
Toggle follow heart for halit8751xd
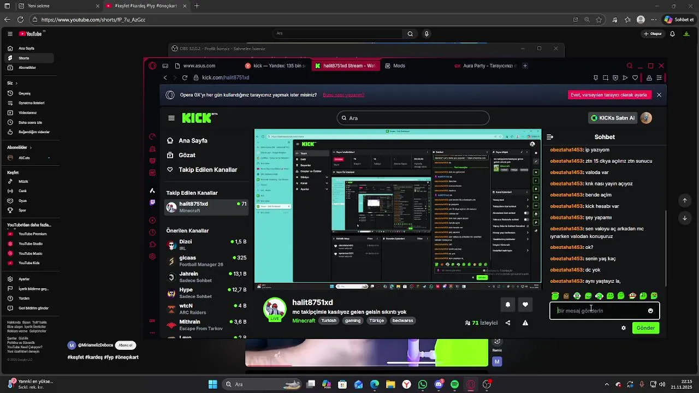point(525,305)
